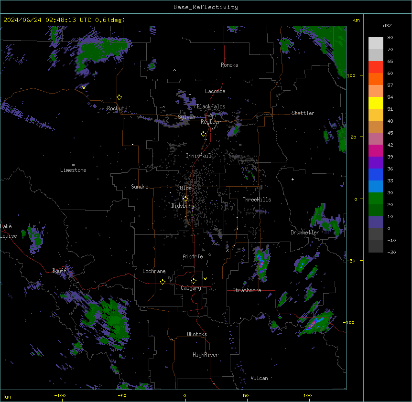Click the white plus marker west of Drumheller's boundary
The image size is (412, 402).
(x=293, y=179)
